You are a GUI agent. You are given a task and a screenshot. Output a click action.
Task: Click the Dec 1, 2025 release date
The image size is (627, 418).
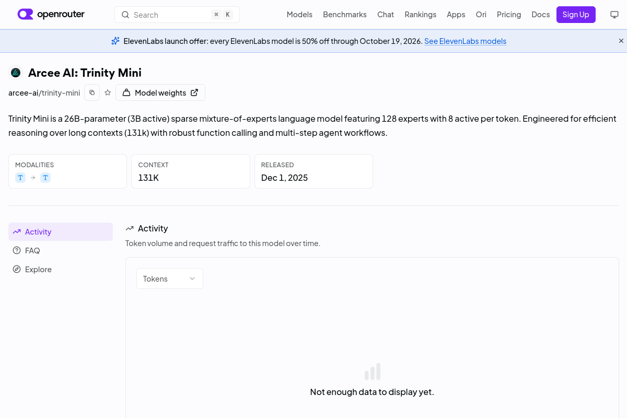(284, 178)
